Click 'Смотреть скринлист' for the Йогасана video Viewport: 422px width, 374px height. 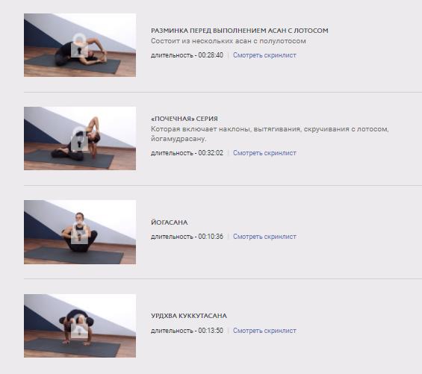tap(264, 237)
